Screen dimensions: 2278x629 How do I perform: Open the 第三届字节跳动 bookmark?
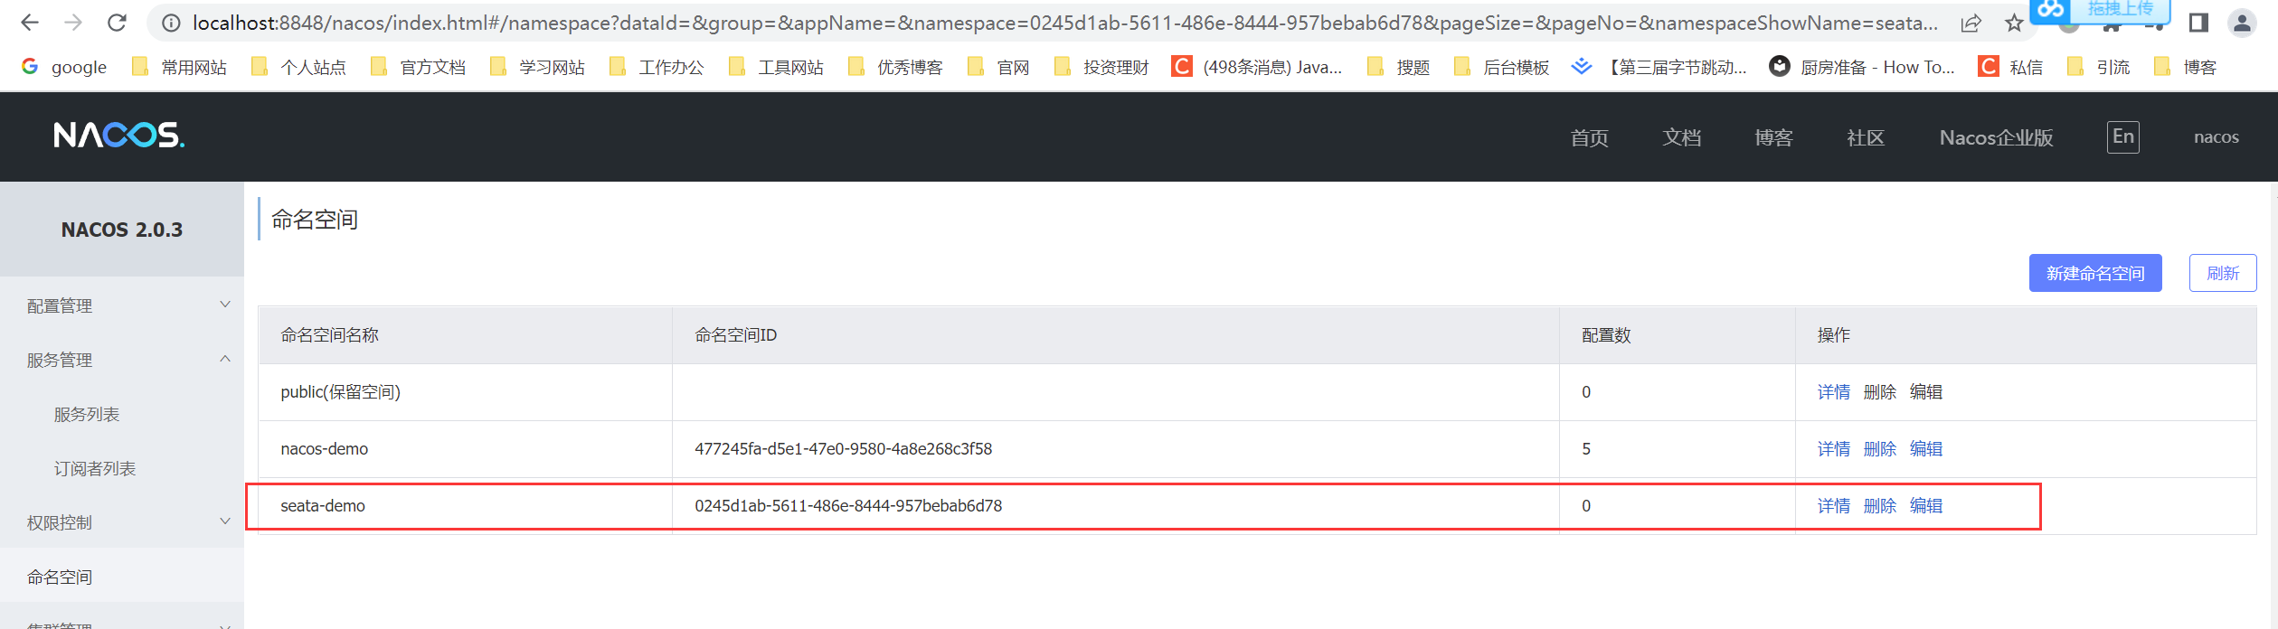pyautogui.click(x=1659, y=67)
